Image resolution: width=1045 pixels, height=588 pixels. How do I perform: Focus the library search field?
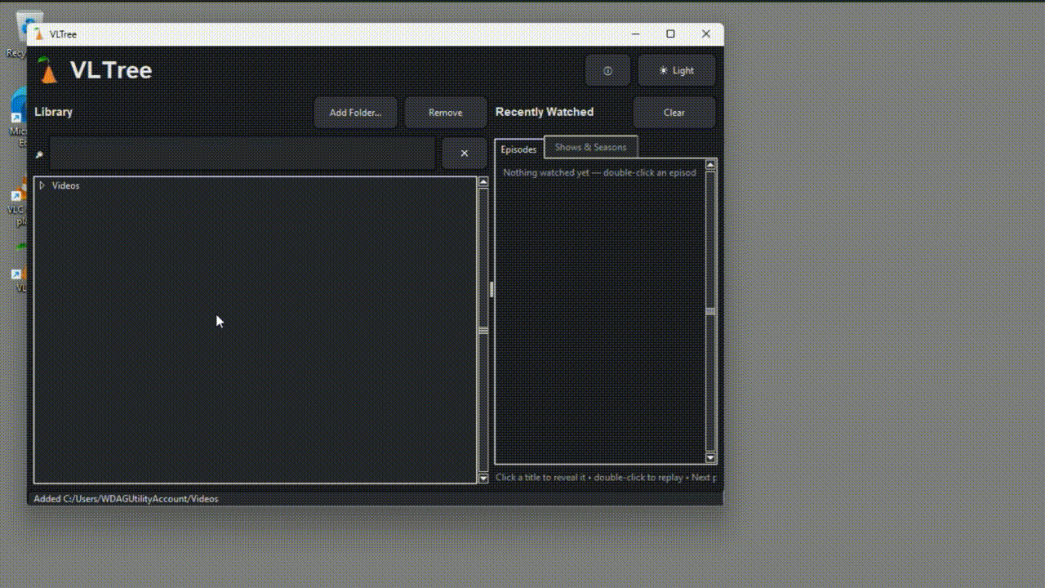pyautogui.click(x=242, y=154)
